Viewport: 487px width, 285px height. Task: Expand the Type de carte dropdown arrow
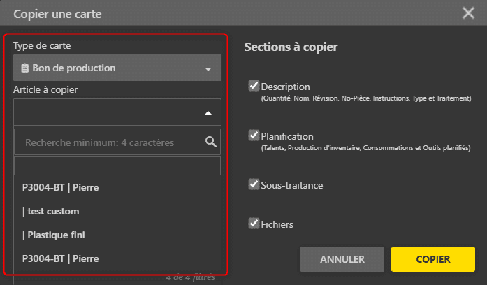208,69
